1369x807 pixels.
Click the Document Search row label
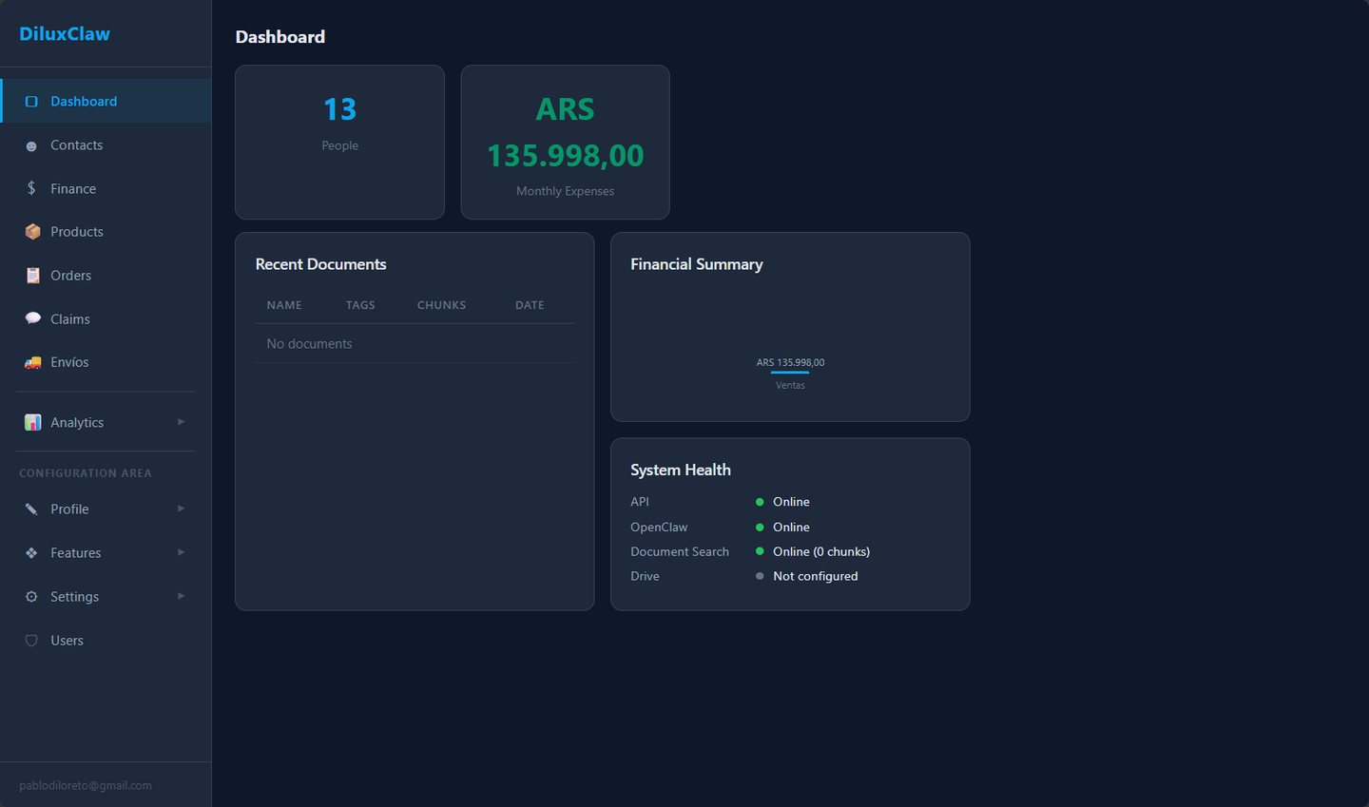[680, 551]
